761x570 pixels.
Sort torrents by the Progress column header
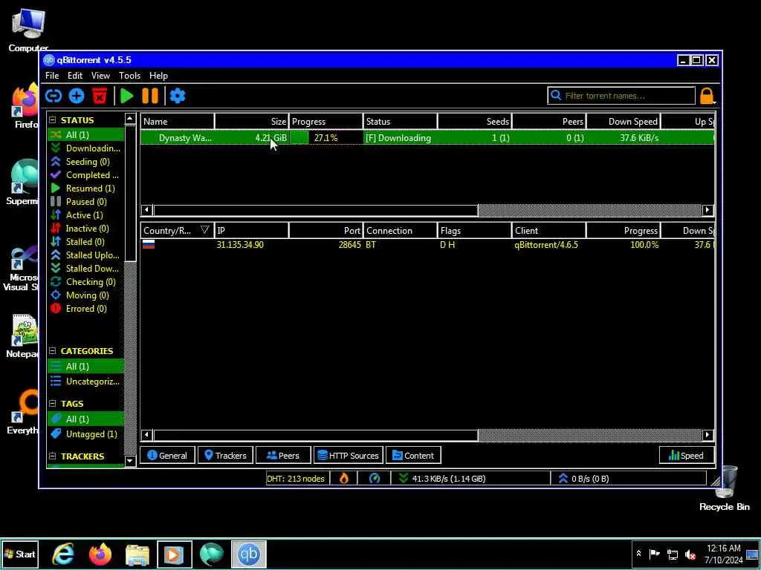[326, 122]
